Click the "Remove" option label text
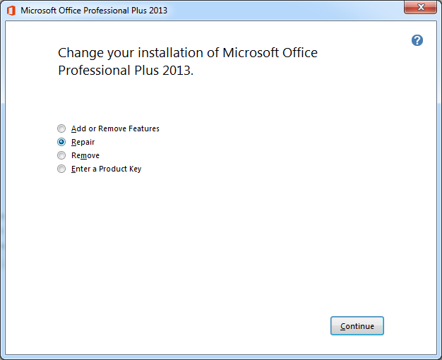This screenshot has height=360, width=442. 85,155
